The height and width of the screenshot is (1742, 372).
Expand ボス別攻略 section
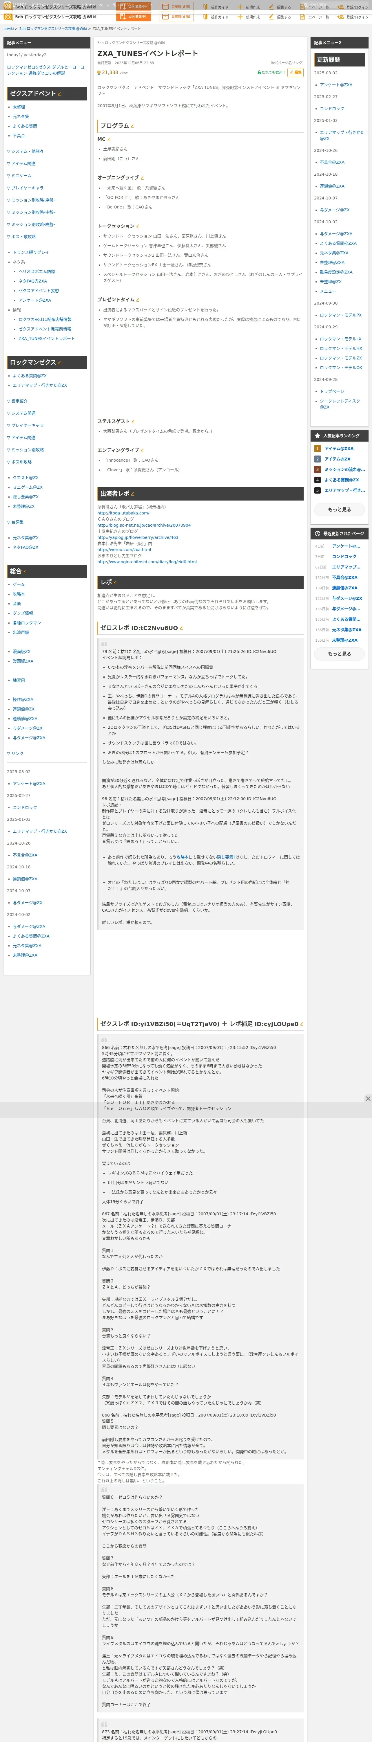(x=19, y=462)
